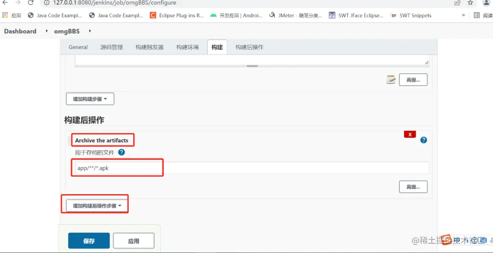This screenshot has height=253, width=493.
Task: Open help for Archive the artifacts
Action: (x=424, y=140)
